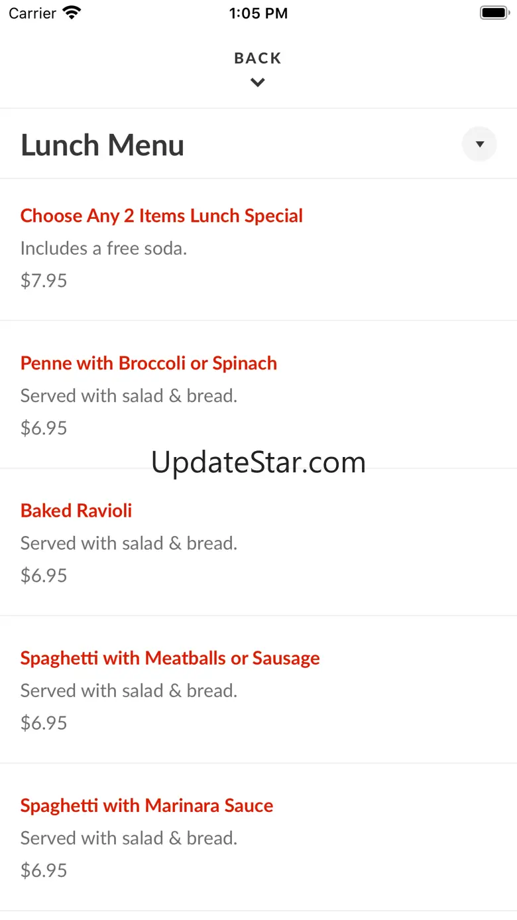The height and width of the screenshot is (920, 517).
Task: Tap Spaghetti with Meatballs $6.95 price
Action: point(44,722)
